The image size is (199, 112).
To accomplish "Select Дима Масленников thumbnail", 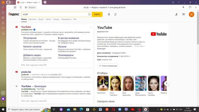I will [141, 83].
